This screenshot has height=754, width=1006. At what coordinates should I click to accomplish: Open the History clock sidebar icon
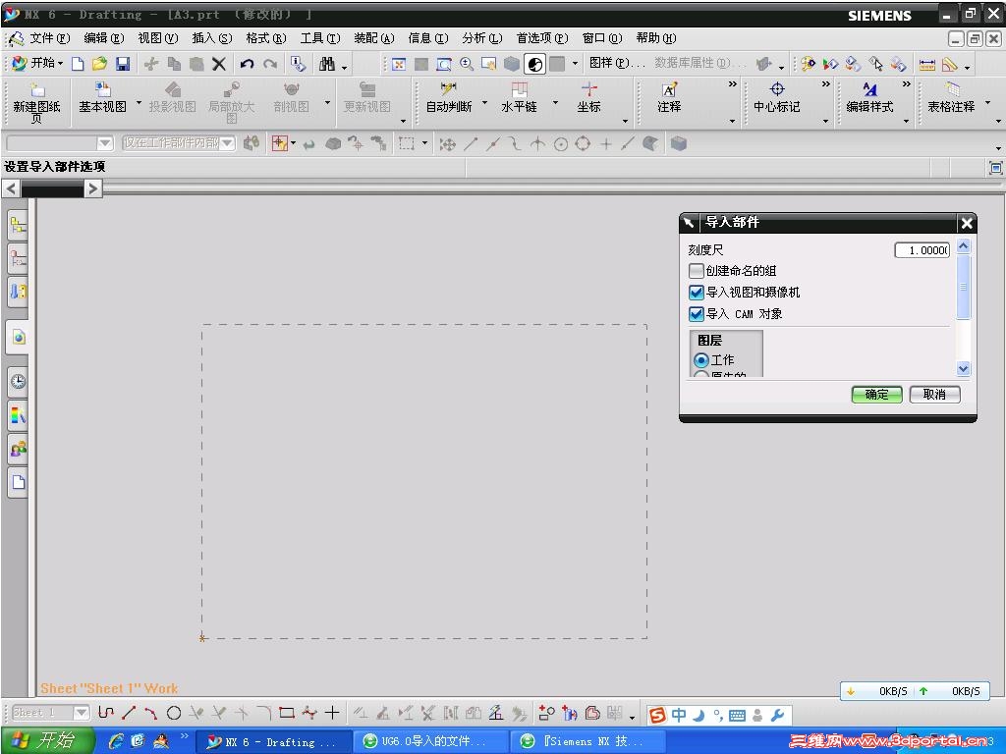(x=18, y=382)
